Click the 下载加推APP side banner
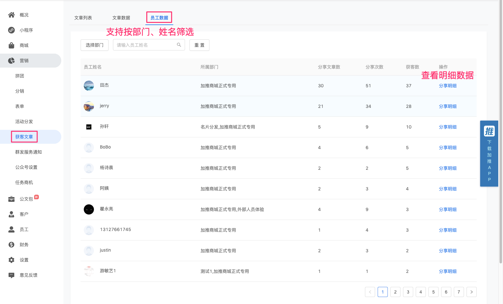Viewport: 503px width, 304px height. 489,154
